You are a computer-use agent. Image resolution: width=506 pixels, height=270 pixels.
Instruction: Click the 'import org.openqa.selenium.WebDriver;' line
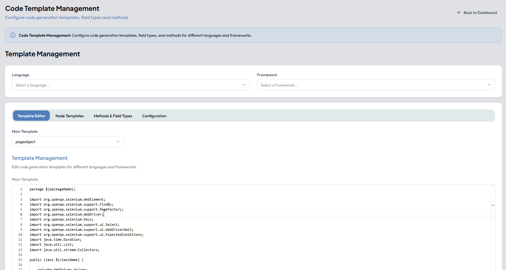pos(67,214)
